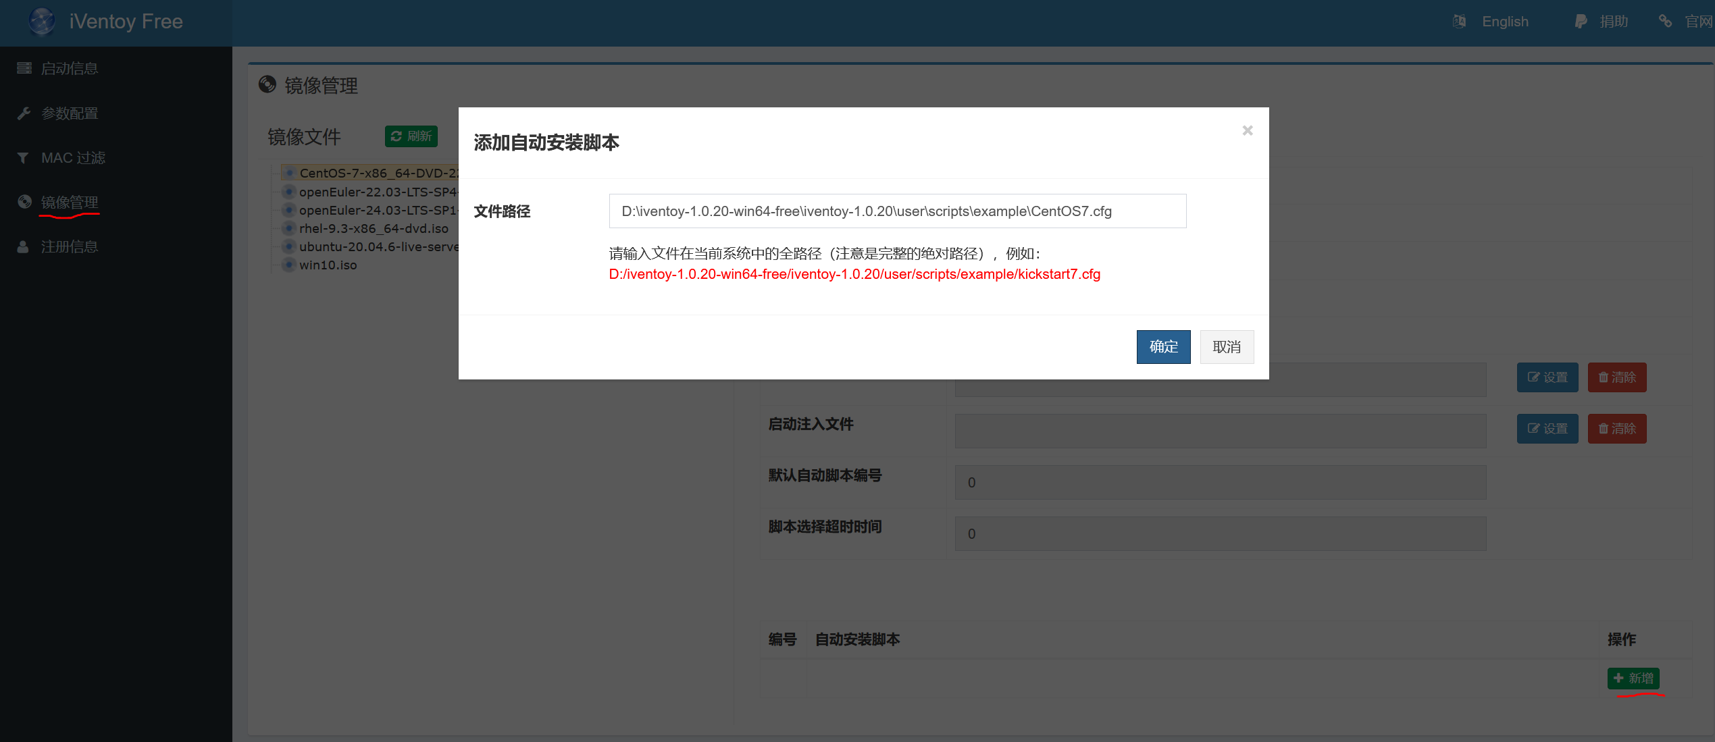Click the wrench icon for parameter configuration
This screenshot has width=1715, height=742.
tap(24, 113)
